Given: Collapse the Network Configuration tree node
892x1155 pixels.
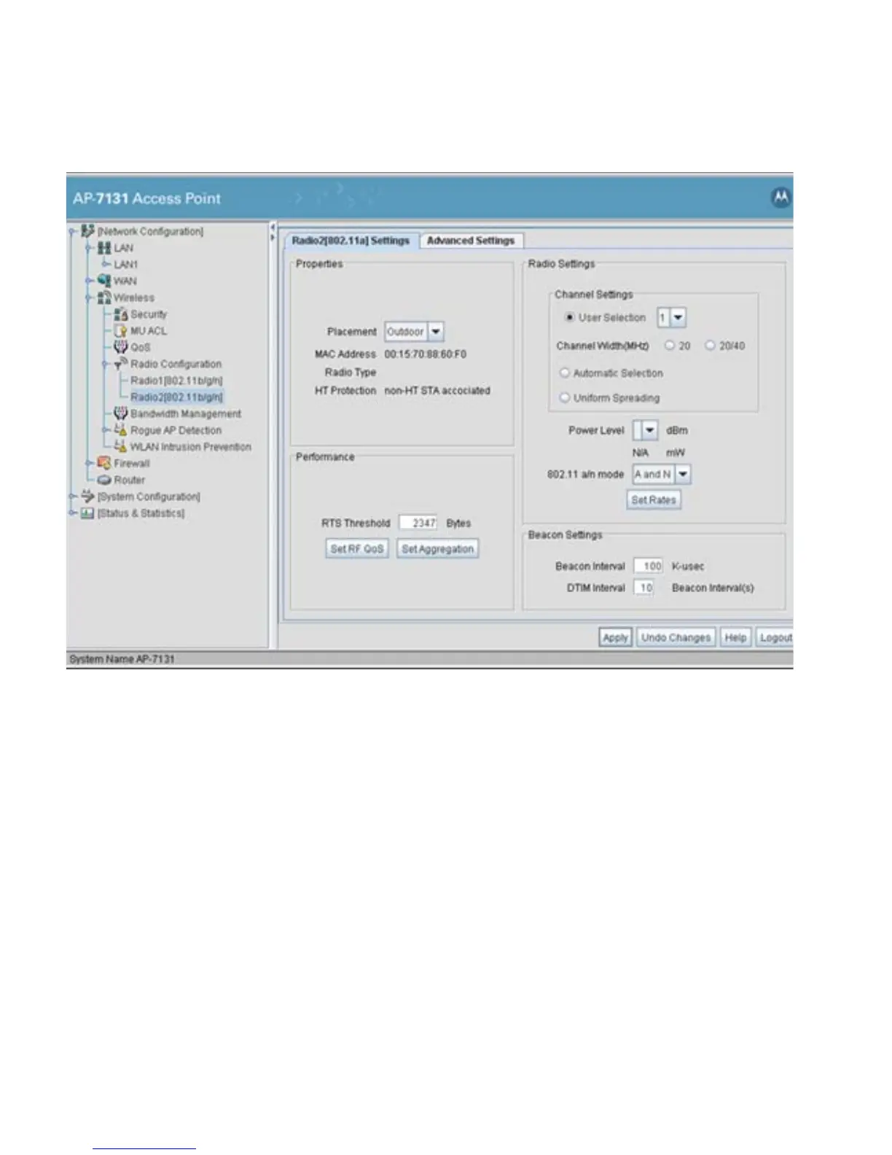Looking at the screenshot, I should tap(72, 232).
